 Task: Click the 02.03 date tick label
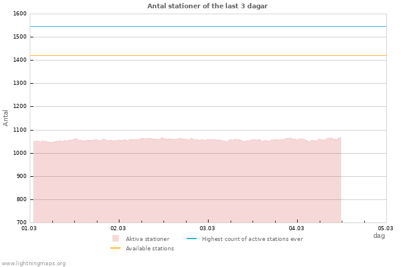click(118, 228)
